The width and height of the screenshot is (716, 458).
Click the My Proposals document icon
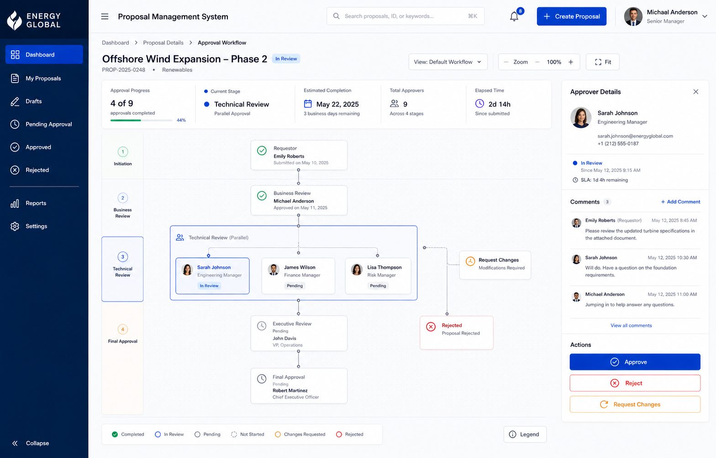click(x=15, y=78)
